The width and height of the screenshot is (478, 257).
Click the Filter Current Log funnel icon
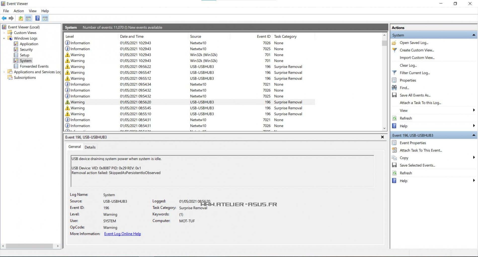tap(394, 73)
